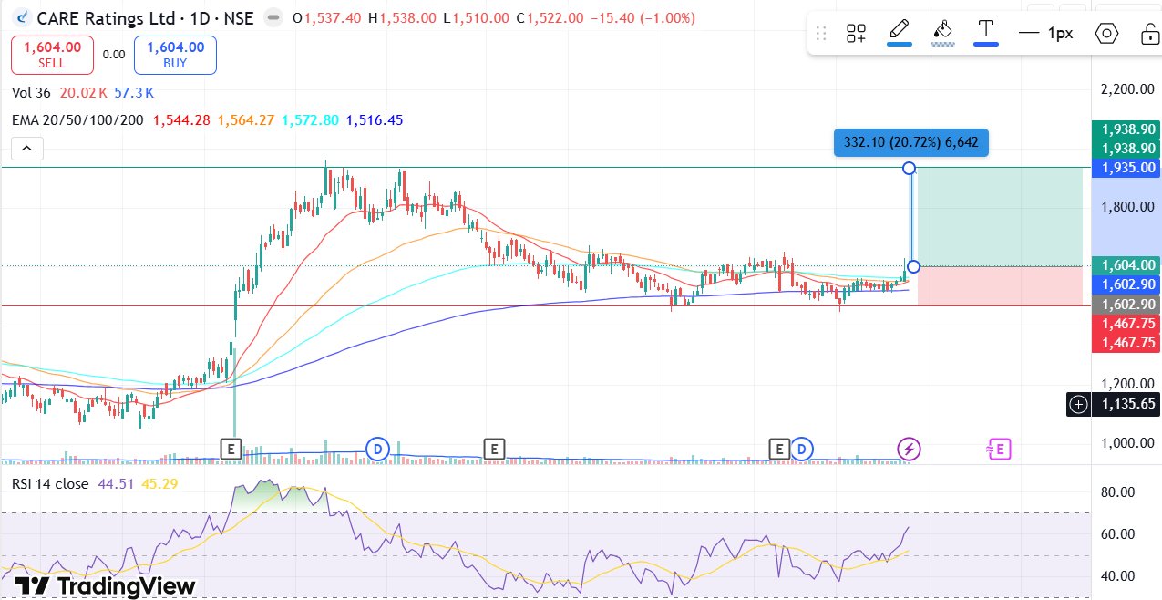
Task: Click the gray status pill beside NSE
Action: click(272, 17)
